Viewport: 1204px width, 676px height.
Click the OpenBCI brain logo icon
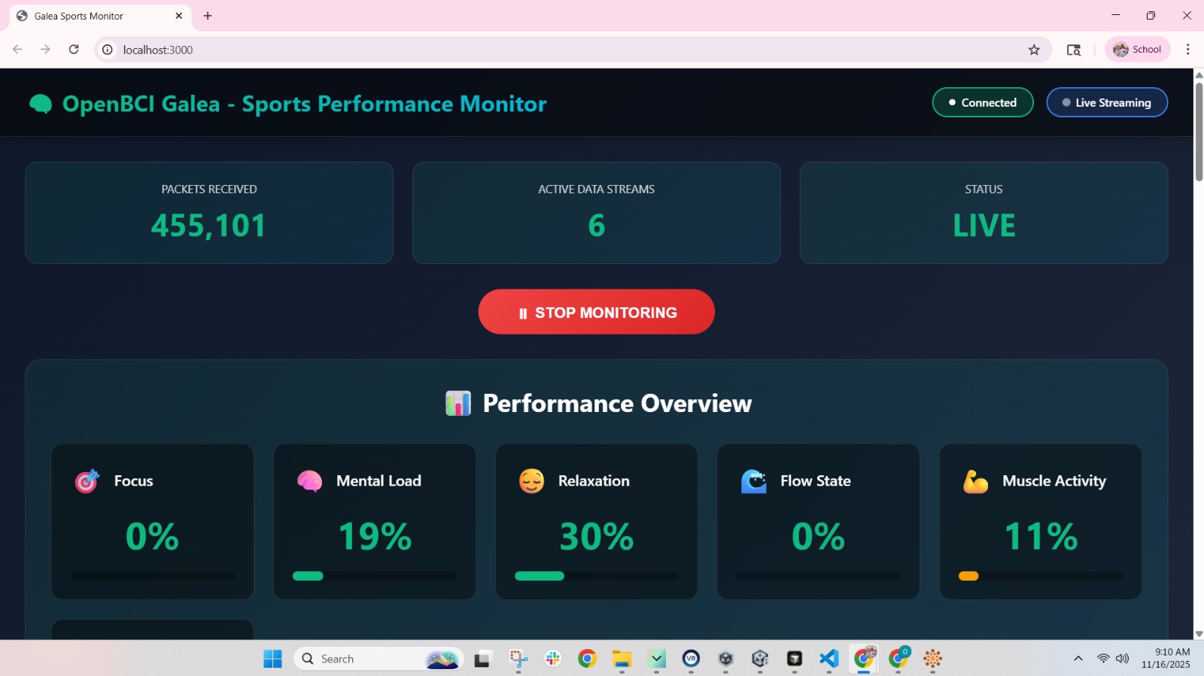coord(41,104)
